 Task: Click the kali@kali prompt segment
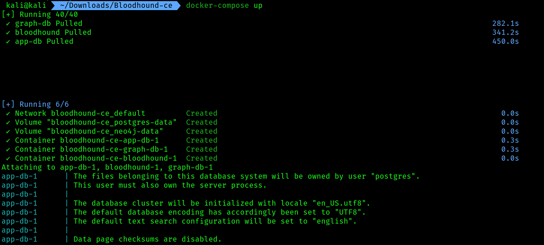point(26,5)
